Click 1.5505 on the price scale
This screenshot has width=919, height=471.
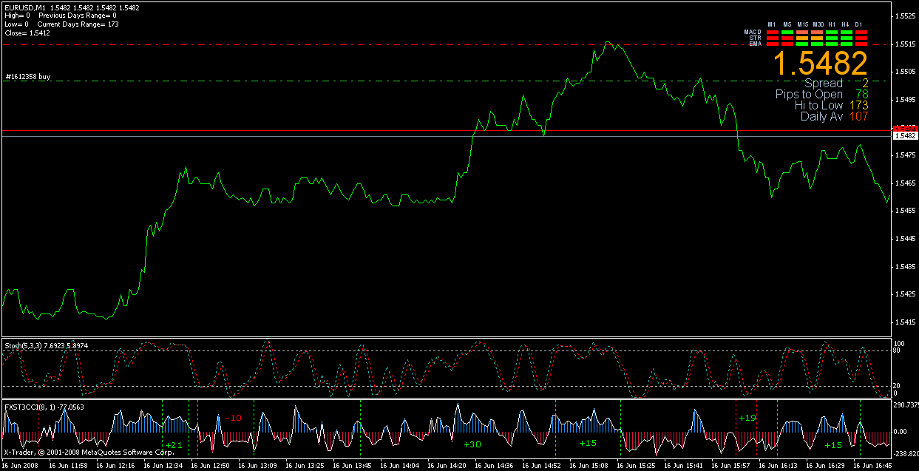coord(906,72)
